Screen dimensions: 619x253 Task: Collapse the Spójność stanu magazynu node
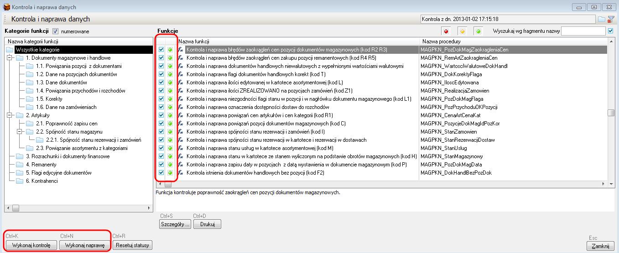19,132
